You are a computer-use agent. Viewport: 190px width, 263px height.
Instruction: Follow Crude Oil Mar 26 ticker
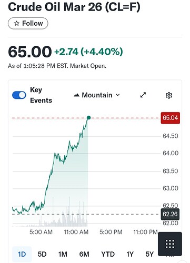coord(28,23)
